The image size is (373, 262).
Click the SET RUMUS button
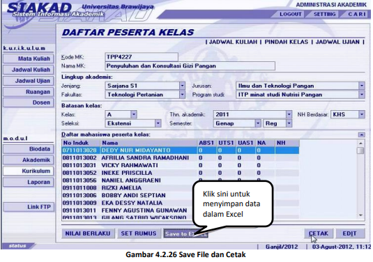point(139,233)
